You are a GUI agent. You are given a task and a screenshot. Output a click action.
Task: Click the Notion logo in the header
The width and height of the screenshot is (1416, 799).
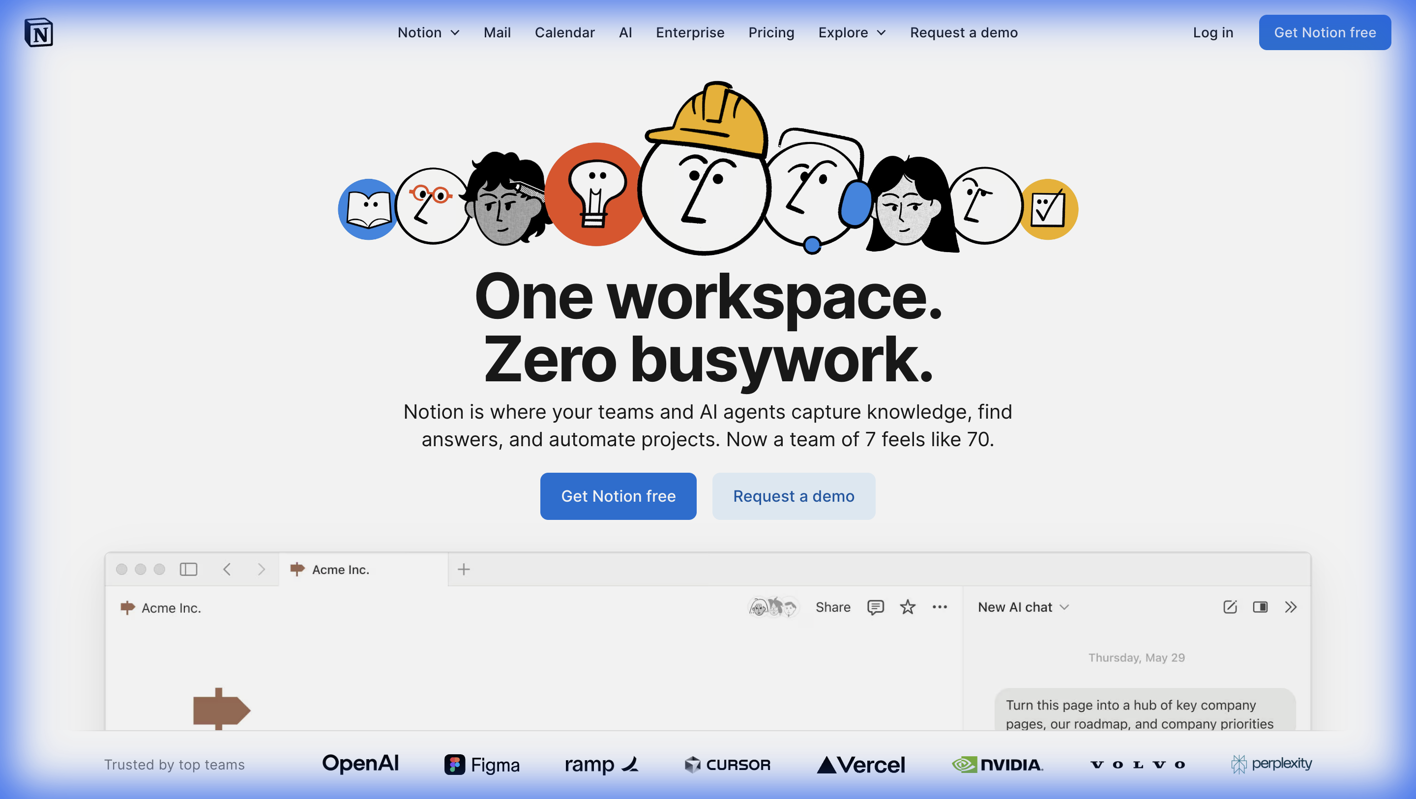click(38, 32)
